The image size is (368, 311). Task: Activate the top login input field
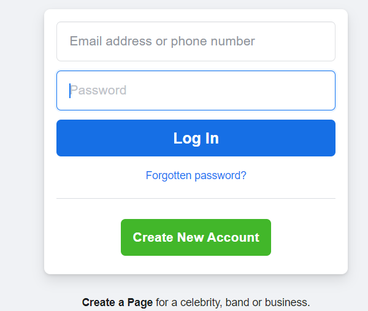click(196, 42)
